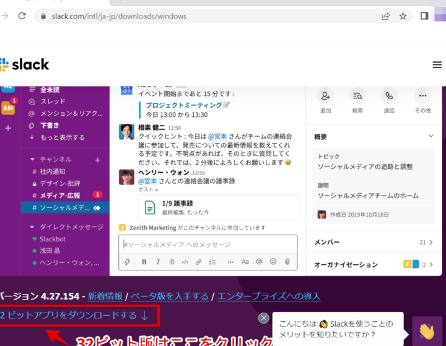
Task: Reload the page with the refresh button
Action: [22, 16]
